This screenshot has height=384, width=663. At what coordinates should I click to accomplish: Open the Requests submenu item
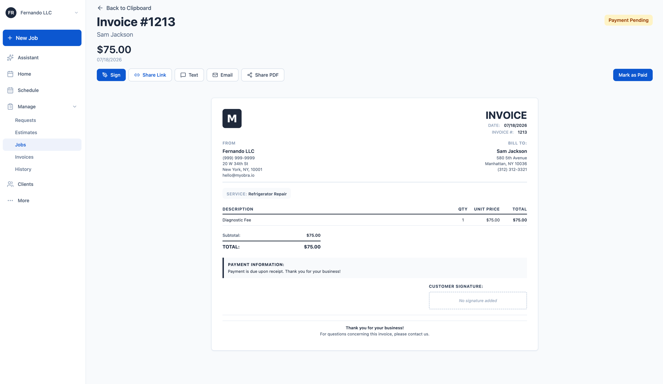(x=26, y=120)
